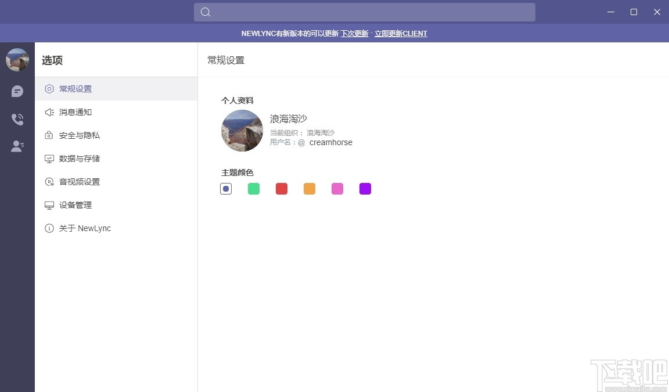Choose the purple theme color swatch
Screen dimensions: 669x392
click(365, 188)
